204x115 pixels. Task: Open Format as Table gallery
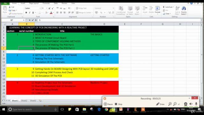130,11
